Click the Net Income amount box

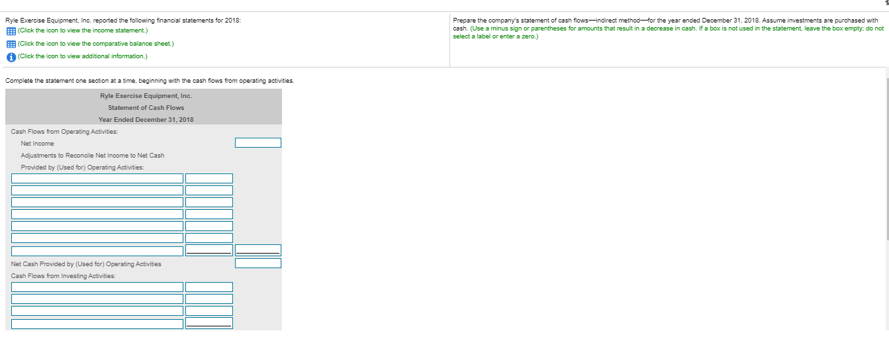(x=258, y=143)
